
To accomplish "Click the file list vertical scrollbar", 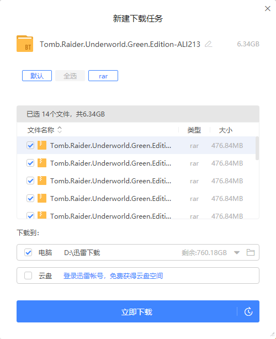I will [x=257, y=149].
